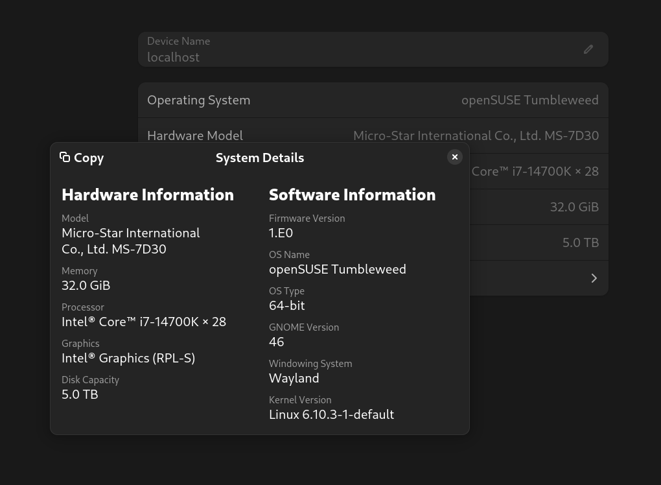Click the Intel Graphics (RPL-S) value
Image resolution: width=661 pixels, height=485 pixels.
point(128,358)
